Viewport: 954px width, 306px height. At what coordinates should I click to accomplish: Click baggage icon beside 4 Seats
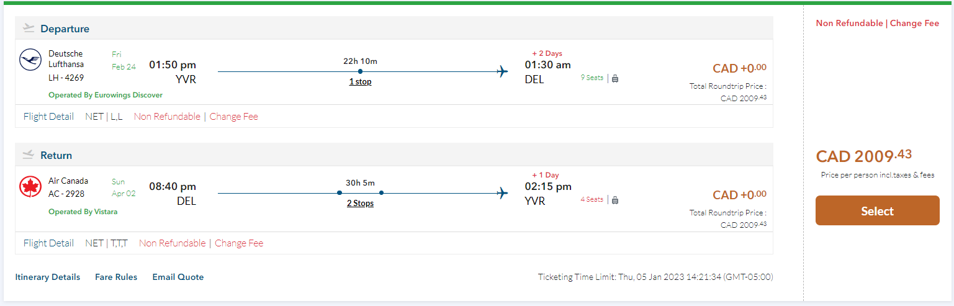click(x=615, y=200)
